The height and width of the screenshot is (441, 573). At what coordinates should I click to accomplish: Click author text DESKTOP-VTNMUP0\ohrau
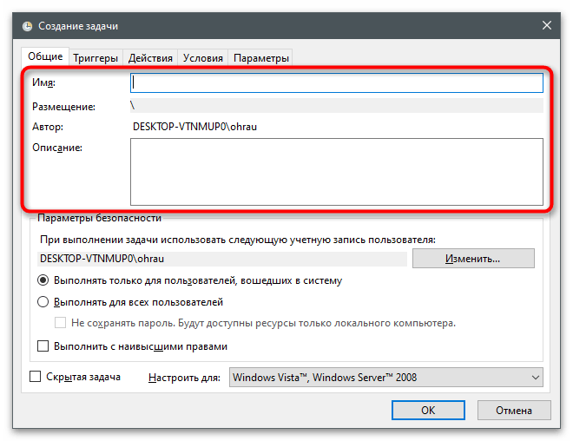click(194, 127)
